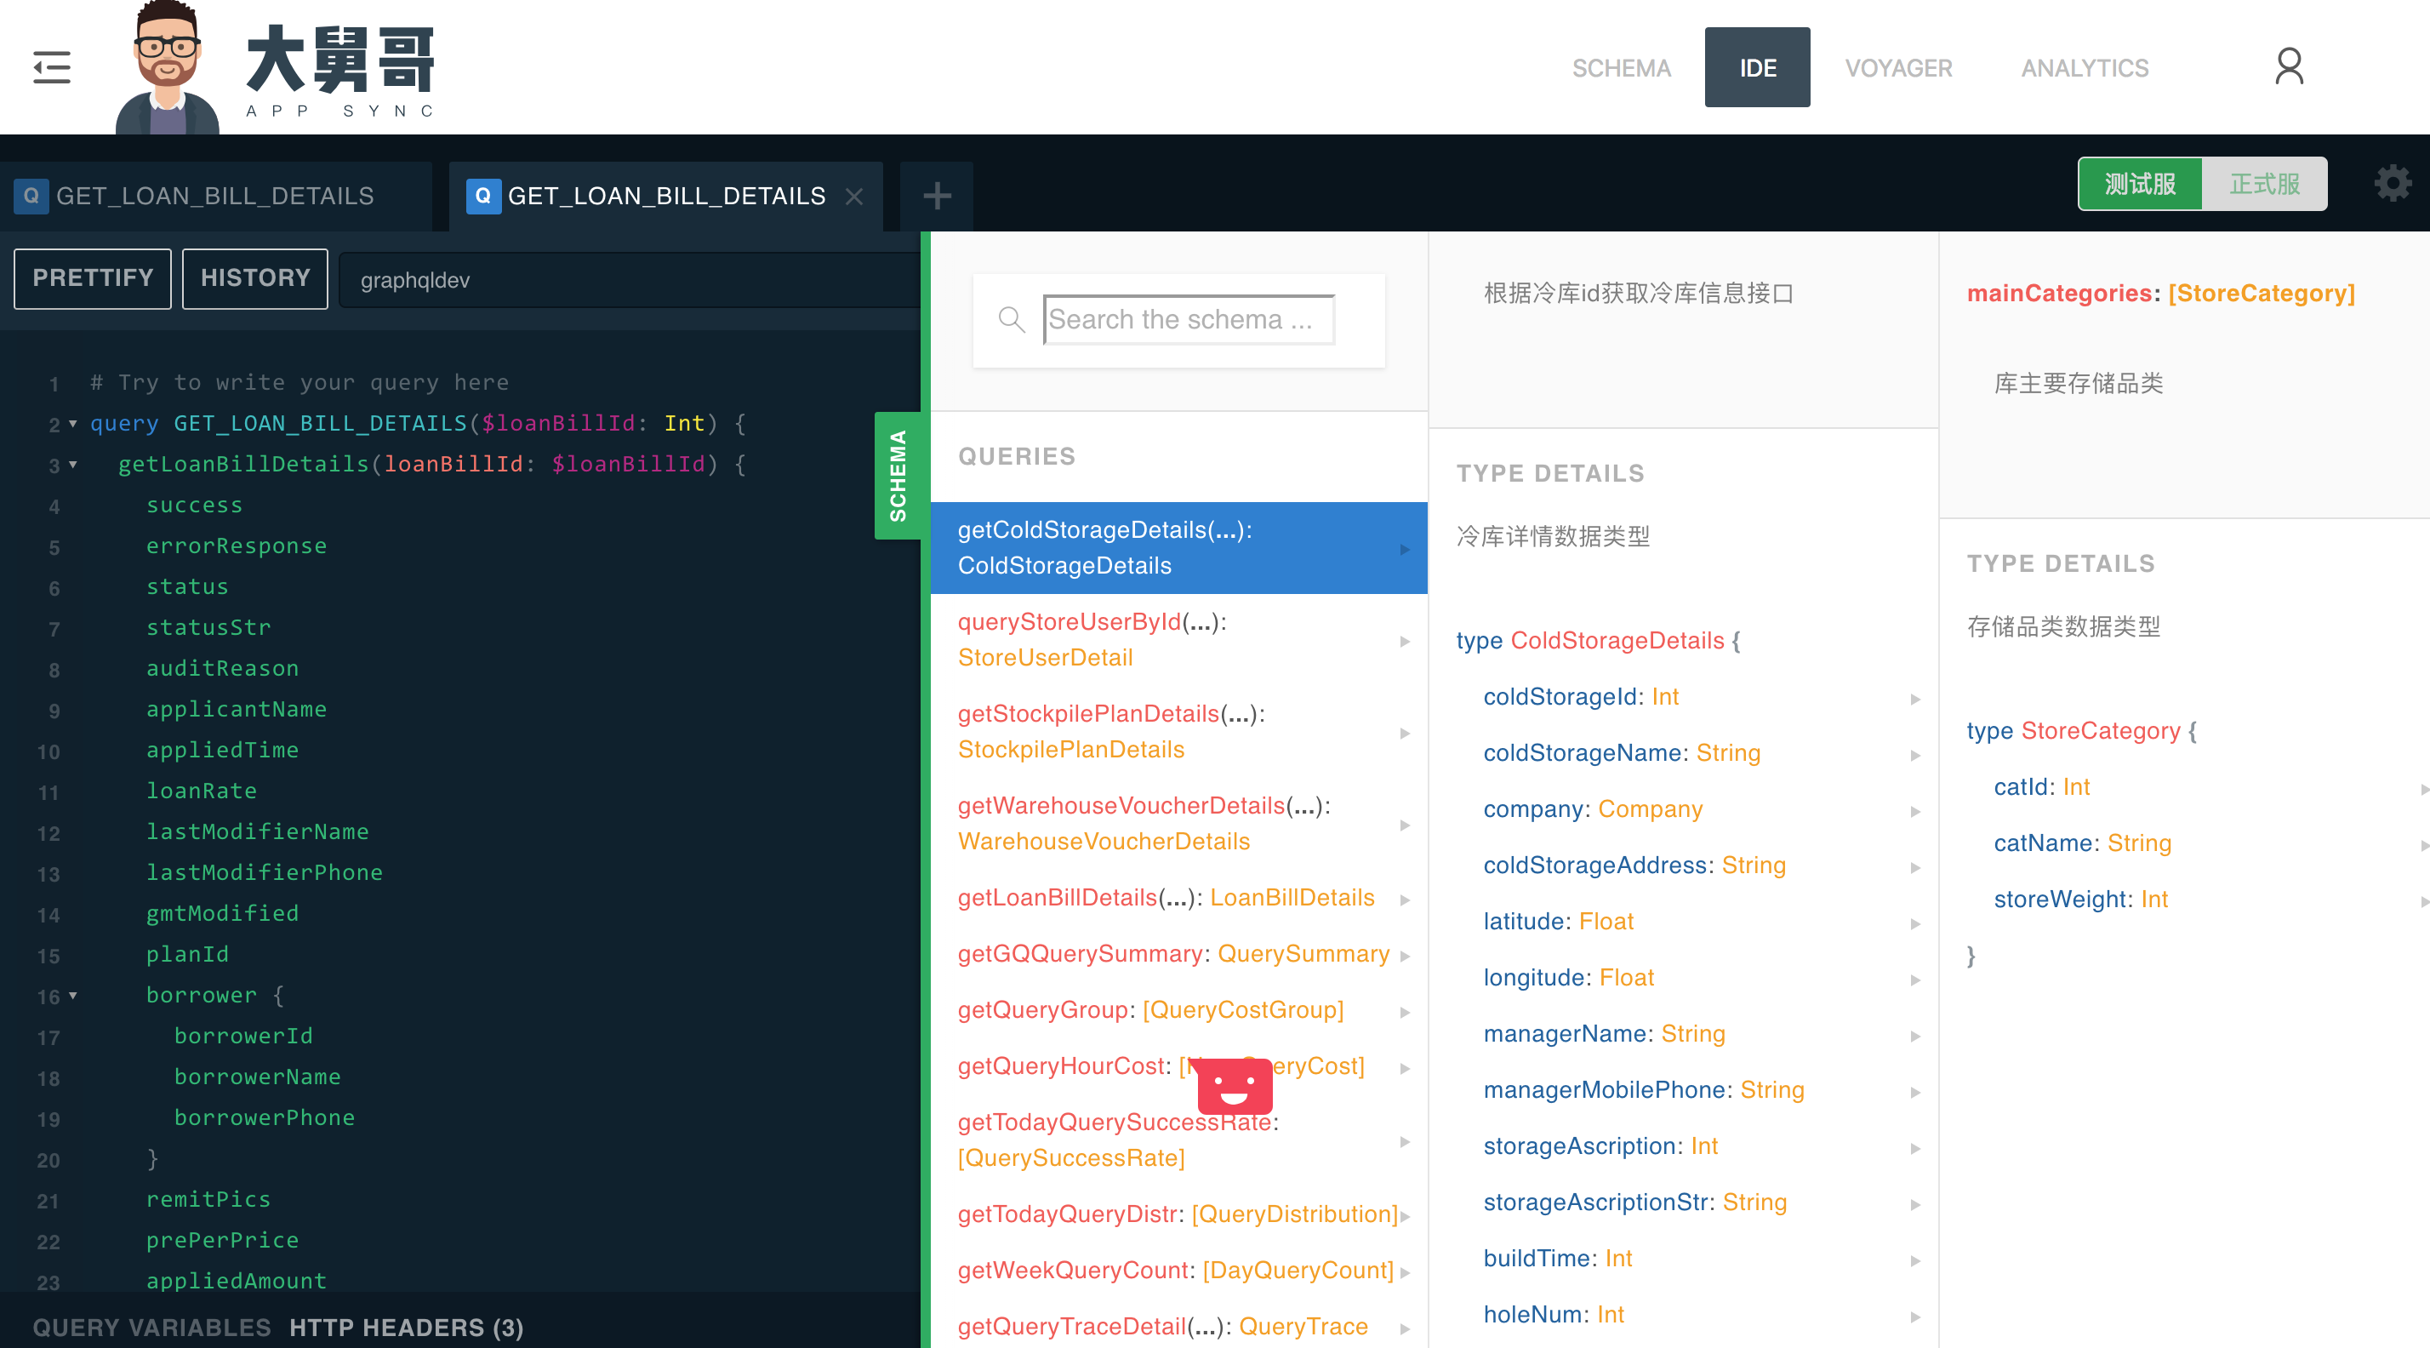Create a new query tab with the plus icon
2430x1348 pixels.
click(936, 195)
